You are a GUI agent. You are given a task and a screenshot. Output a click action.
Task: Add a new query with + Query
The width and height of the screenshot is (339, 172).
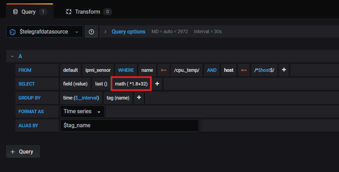pos(23,151)
